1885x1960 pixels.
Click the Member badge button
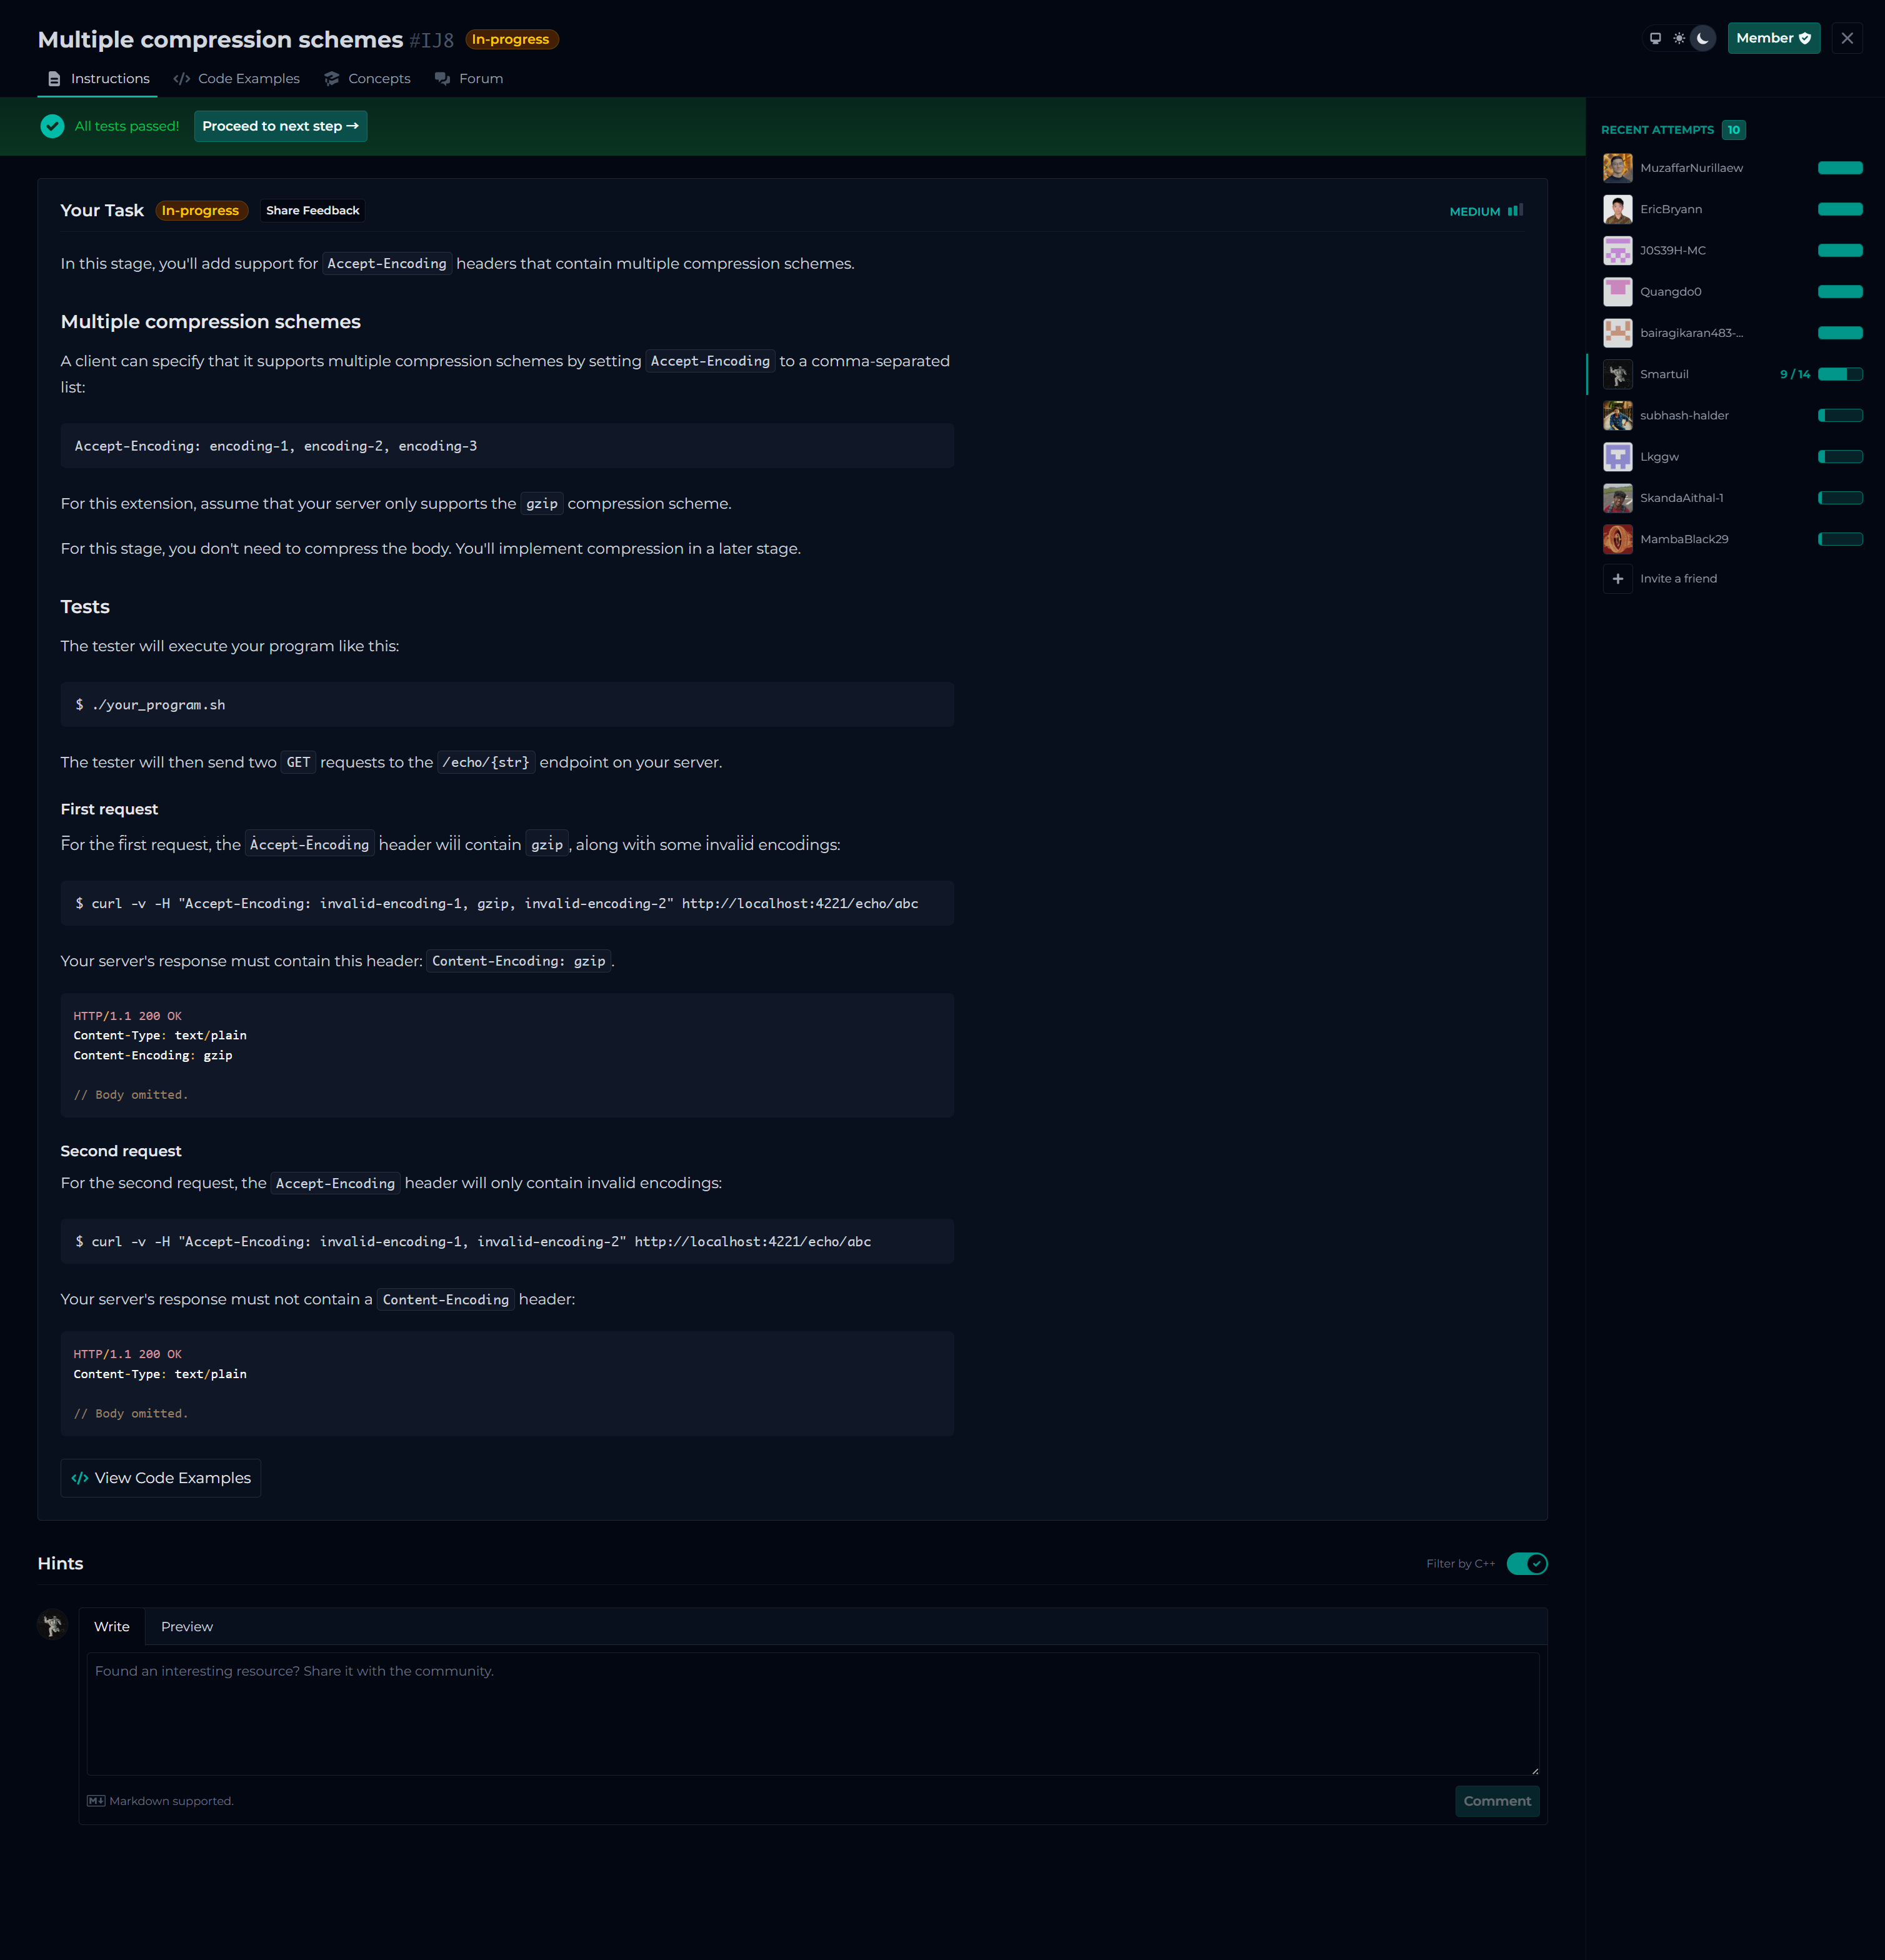point(1773,39)
